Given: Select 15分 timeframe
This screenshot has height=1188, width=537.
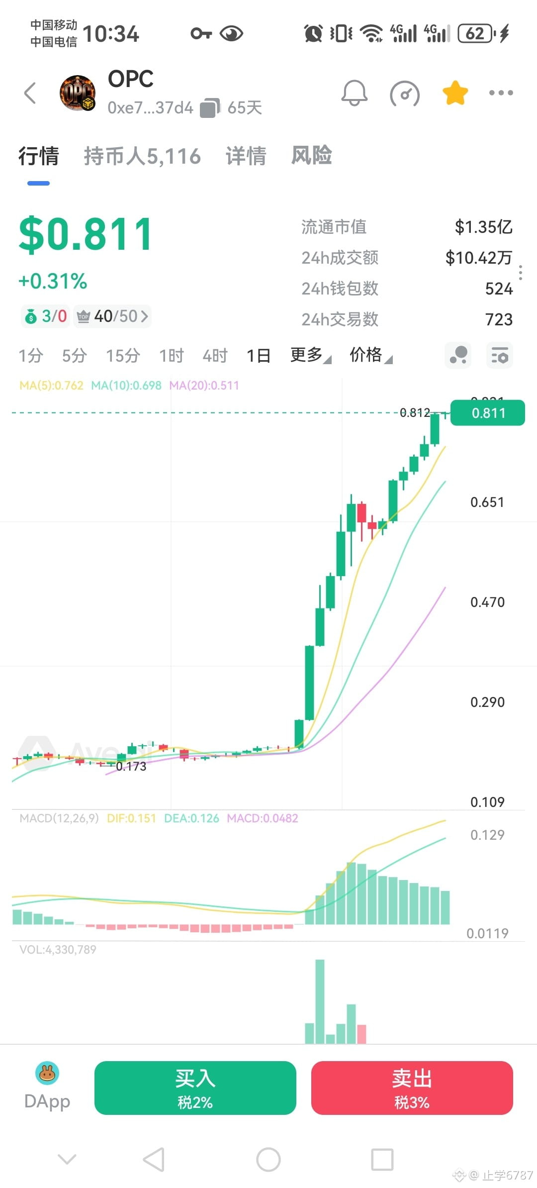Looking at the screenshot, I should point(122,355).
